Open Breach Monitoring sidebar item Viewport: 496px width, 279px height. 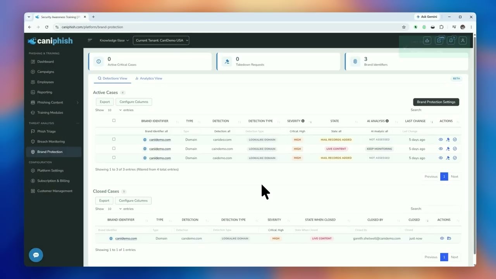tap(51, 141)
